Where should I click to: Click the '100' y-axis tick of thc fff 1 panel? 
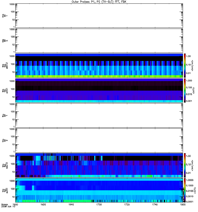click(x=13, y=112)
